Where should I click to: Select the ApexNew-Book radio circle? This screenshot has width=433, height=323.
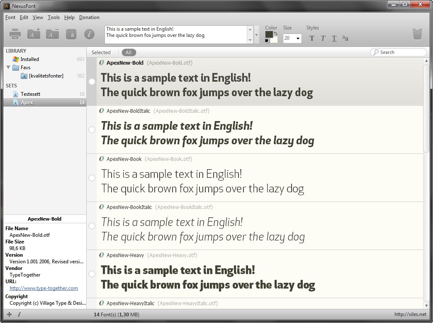click(92, 178)
